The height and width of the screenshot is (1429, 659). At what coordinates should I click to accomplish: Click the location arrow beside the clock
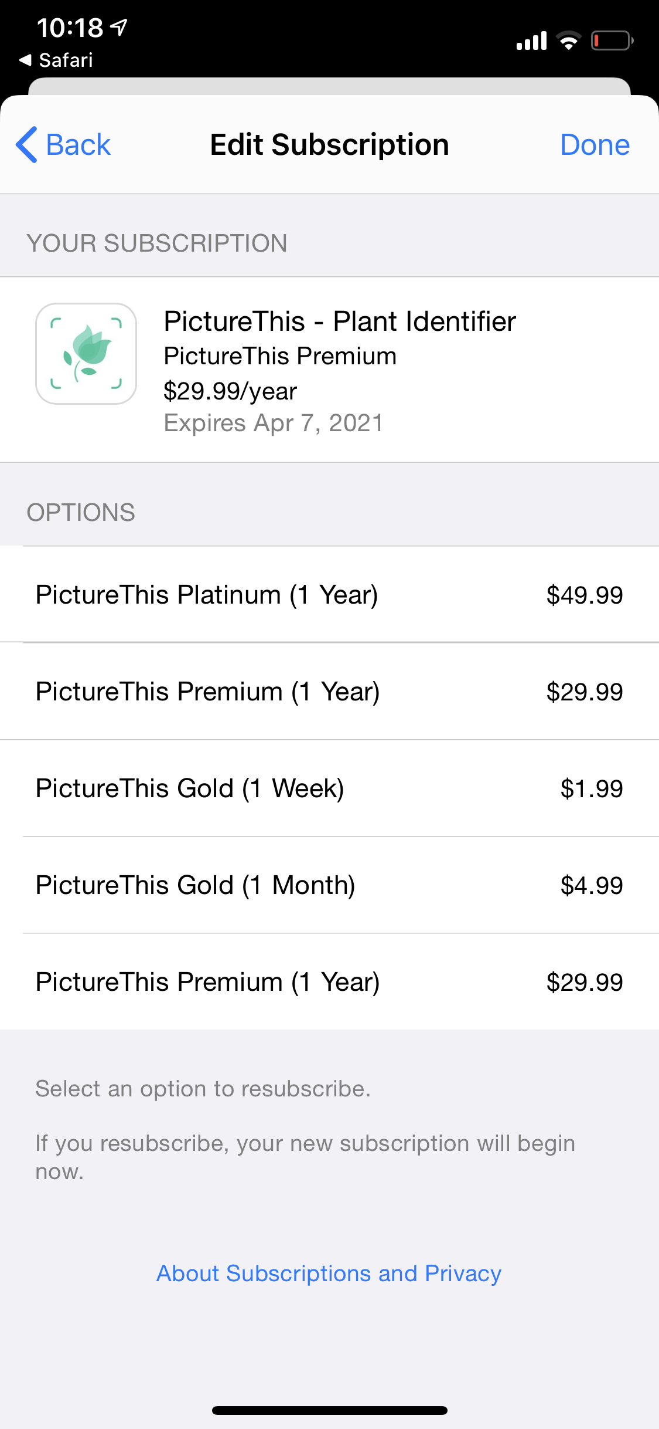(x=119, y=27)
